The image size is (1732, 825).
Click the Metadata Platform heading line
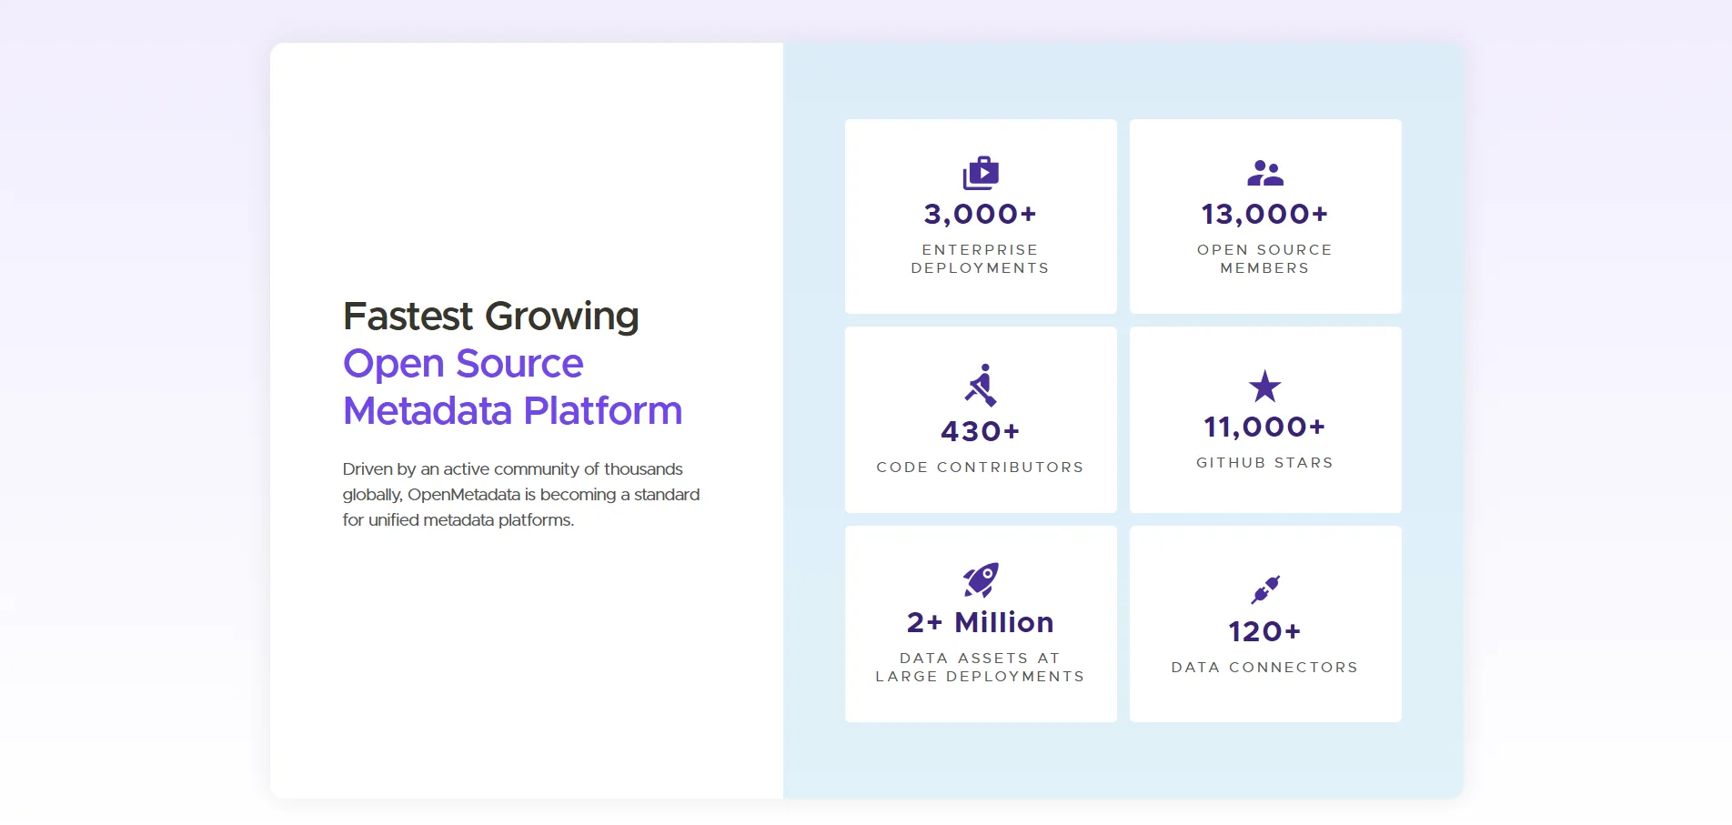point(512,411)
